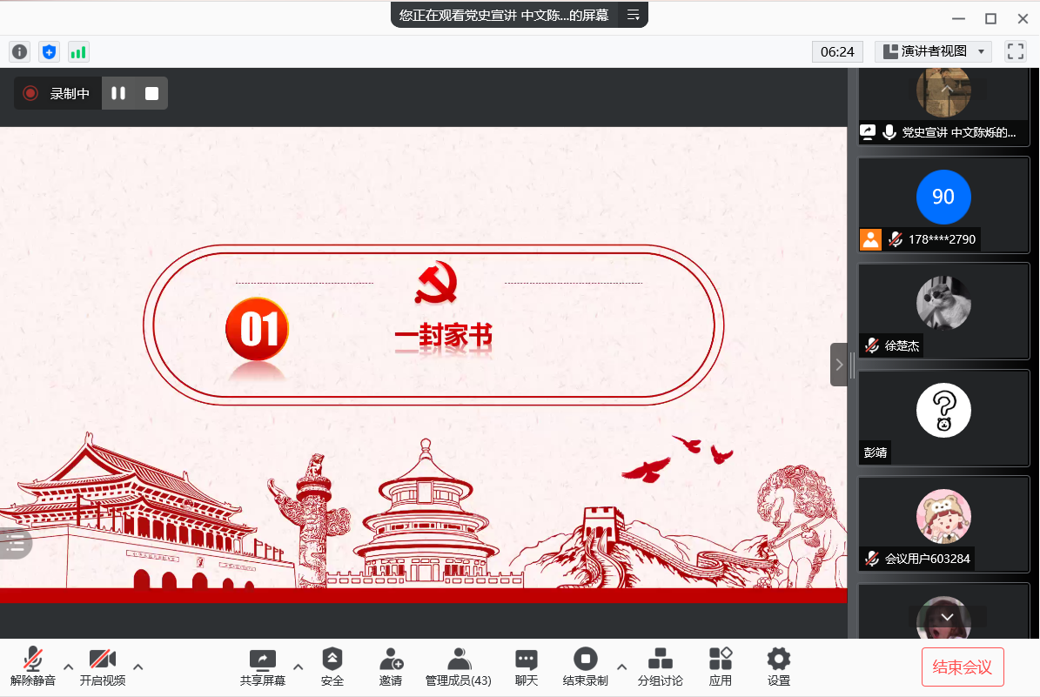Click the blue security shield icon
The height and width of the screenshot is (697, 1040).
[x=50, y=52]
